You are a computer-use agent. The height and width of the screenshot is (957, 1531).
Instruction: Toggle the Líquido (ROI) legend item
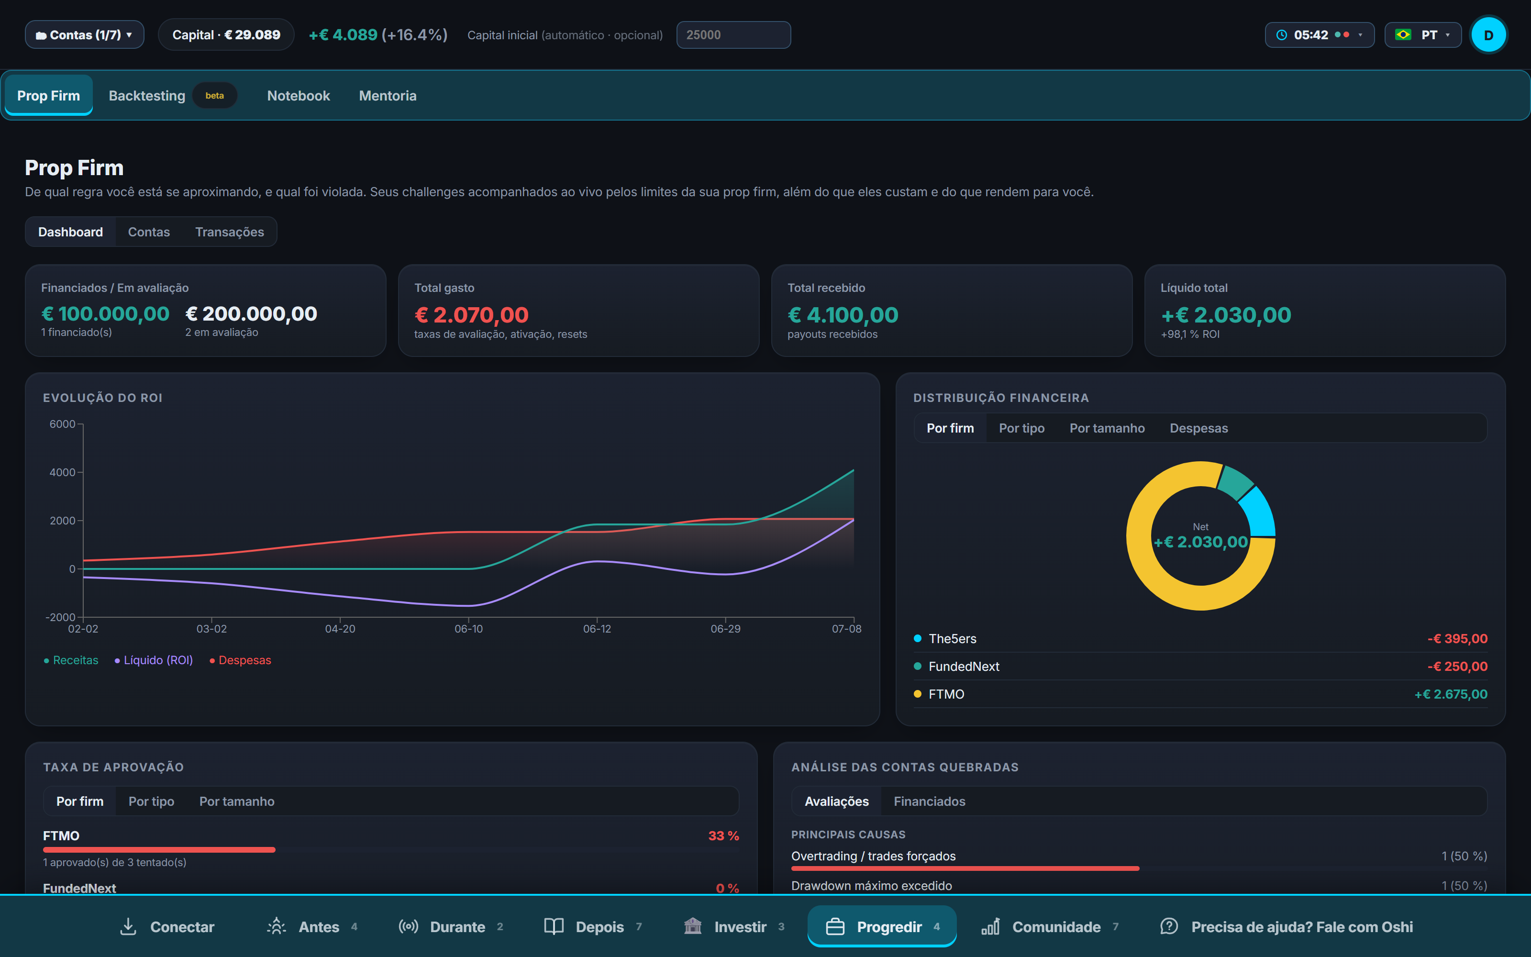point(153,660)
